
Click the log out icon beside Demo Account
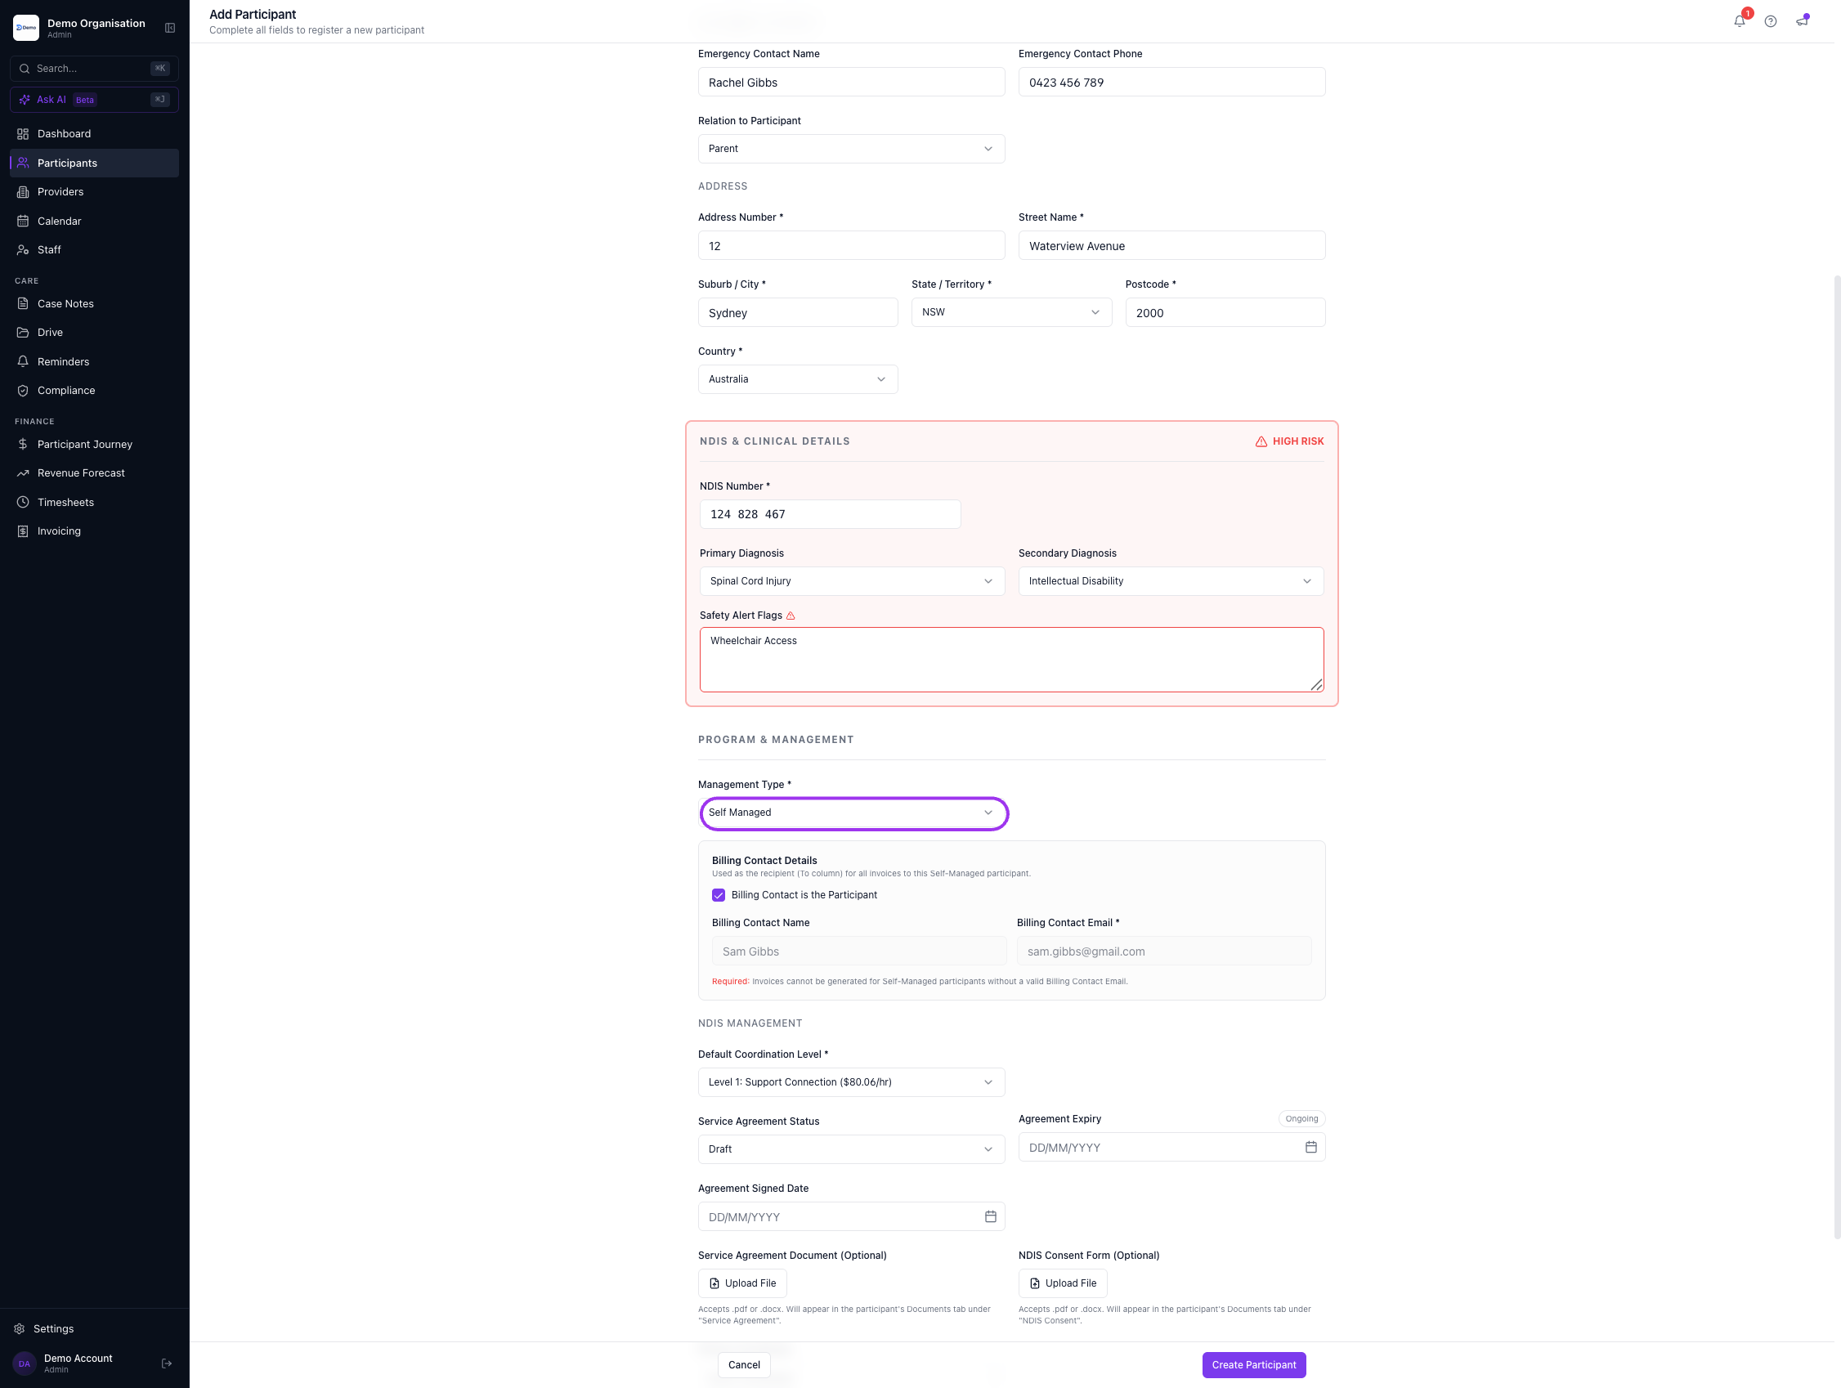pos(167,1363)
